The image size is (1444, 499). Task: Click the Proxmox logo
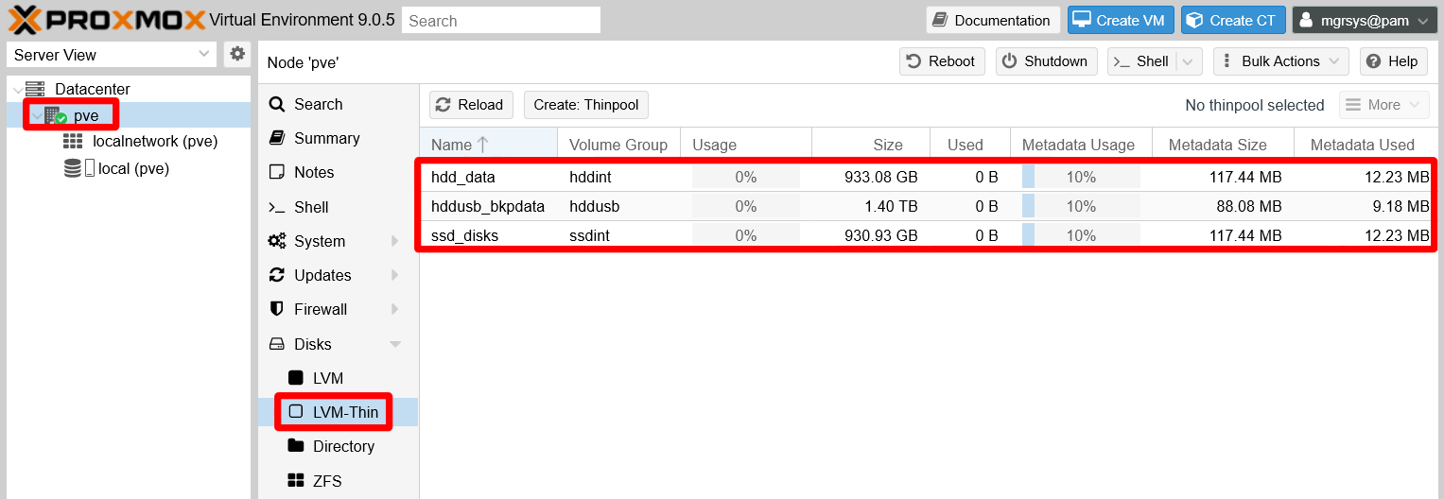(x=106, y=20)
